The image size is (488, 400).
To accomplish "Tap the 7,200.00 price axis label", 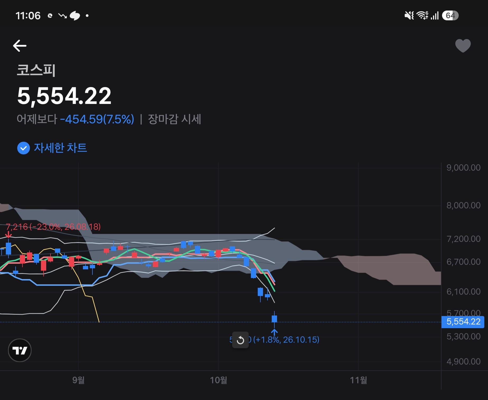I will click(x=463, y=239).
